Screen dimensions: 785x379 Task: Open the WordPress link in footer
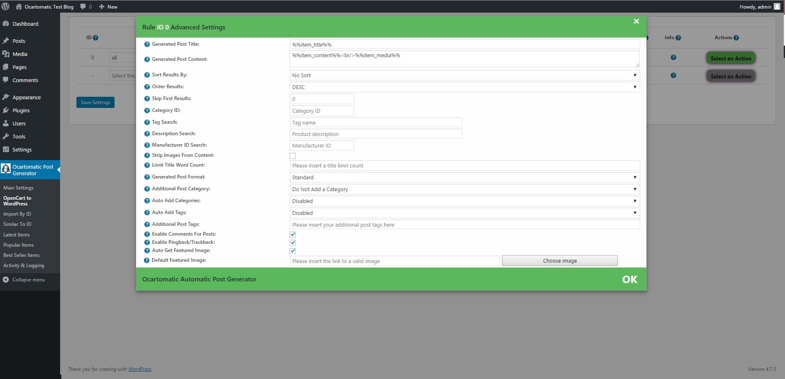[140, 369]
